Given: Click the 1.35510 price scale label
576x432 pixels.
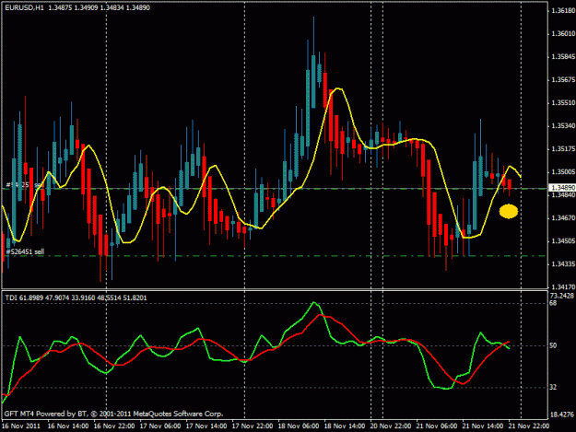Looking at the screenshot, I should [x=563, y=103].
